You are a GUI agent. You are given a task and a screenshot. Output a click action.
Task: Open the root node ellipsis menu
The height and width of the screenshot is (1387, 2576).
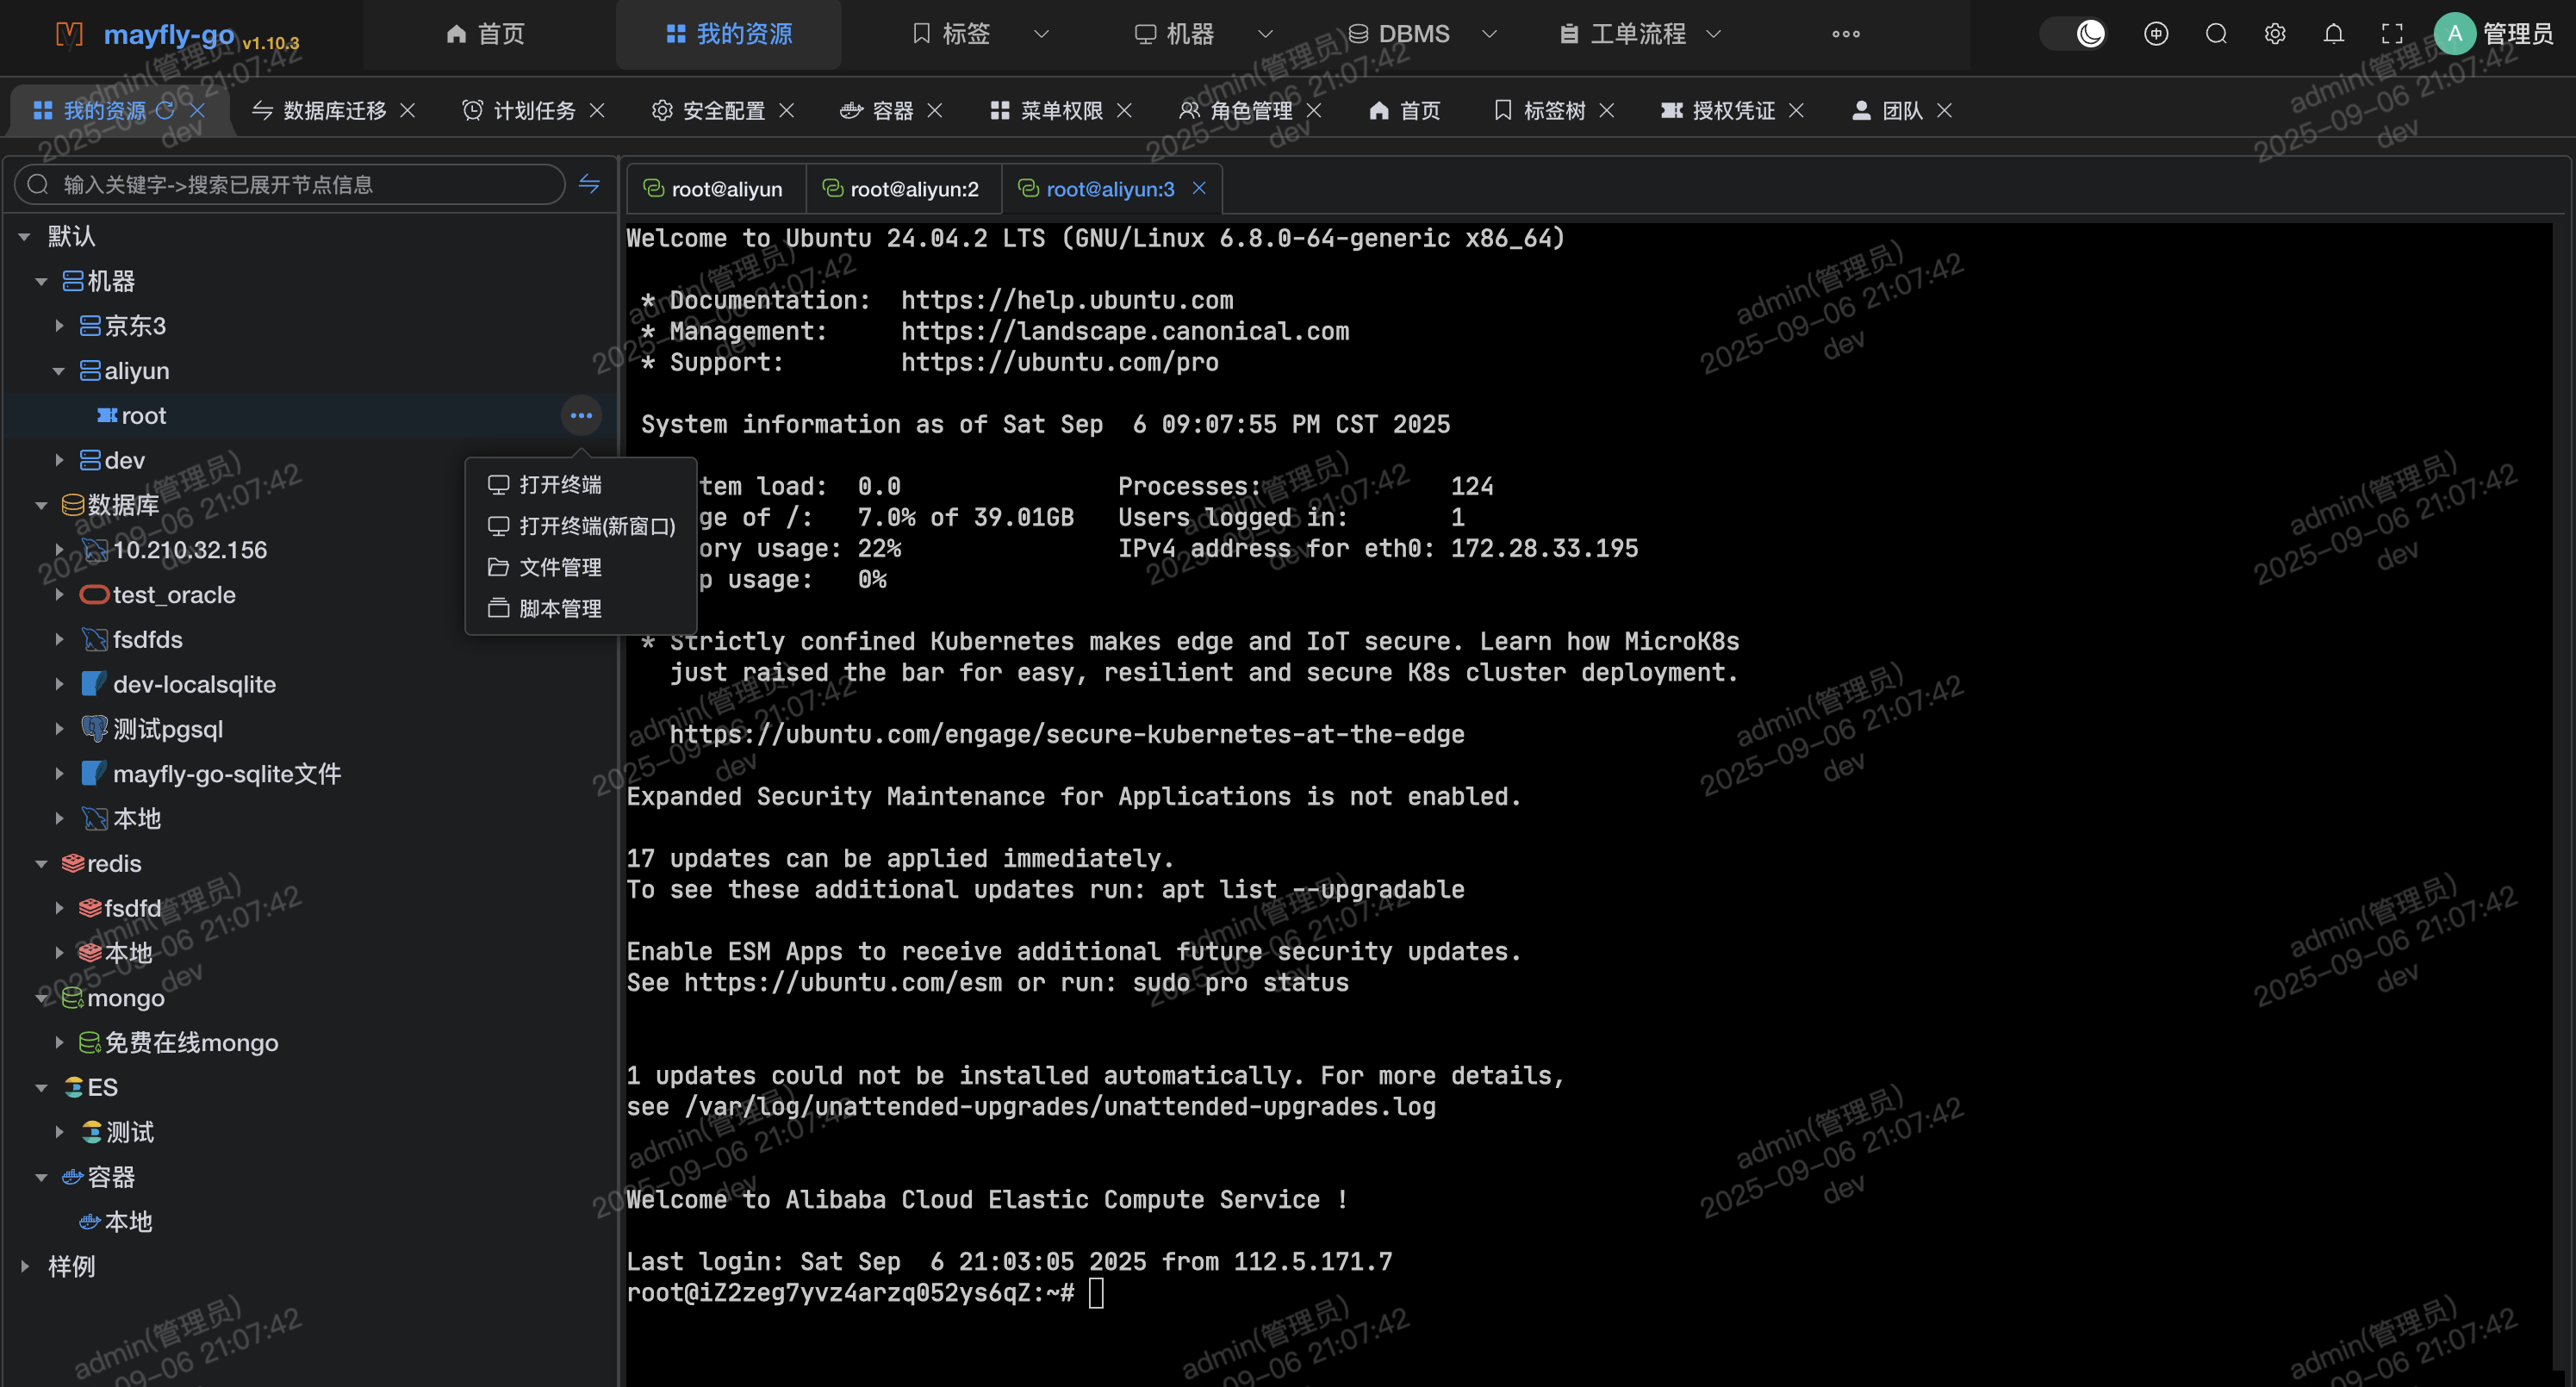click(x=581, y=415)
